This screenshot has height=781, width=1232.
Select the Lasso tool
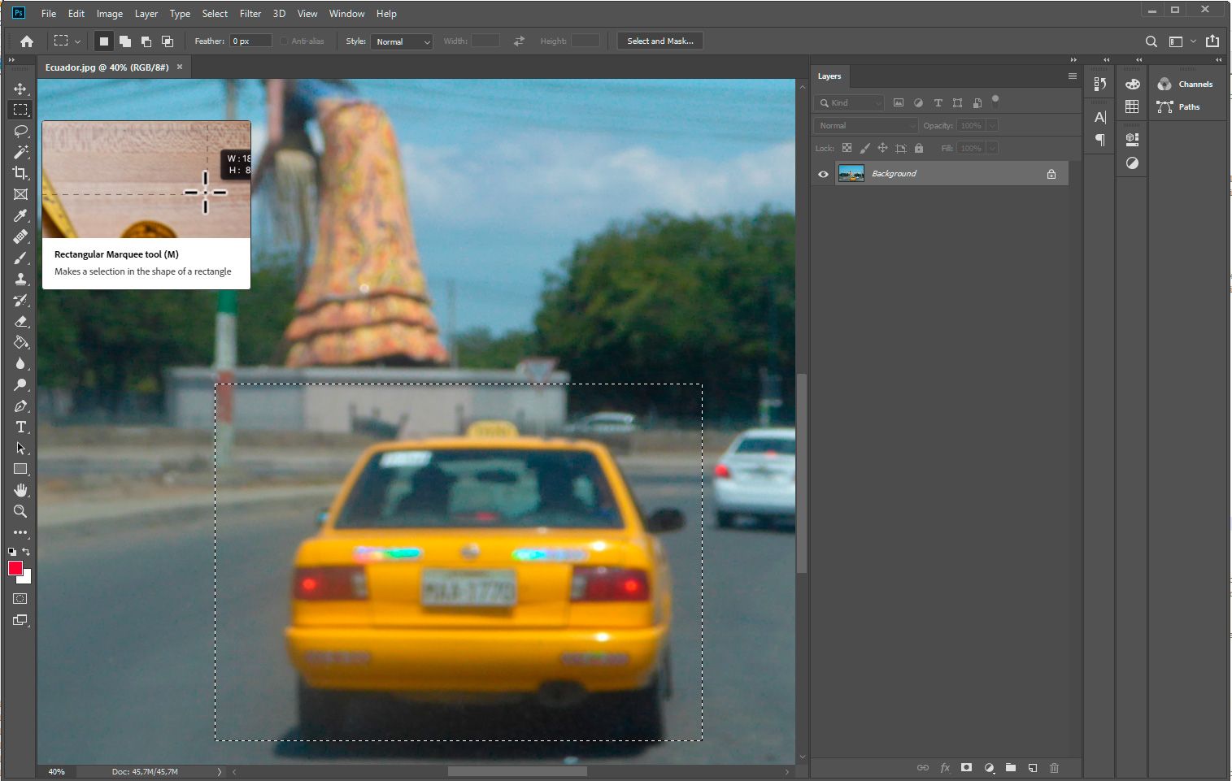tap(20, 131)
